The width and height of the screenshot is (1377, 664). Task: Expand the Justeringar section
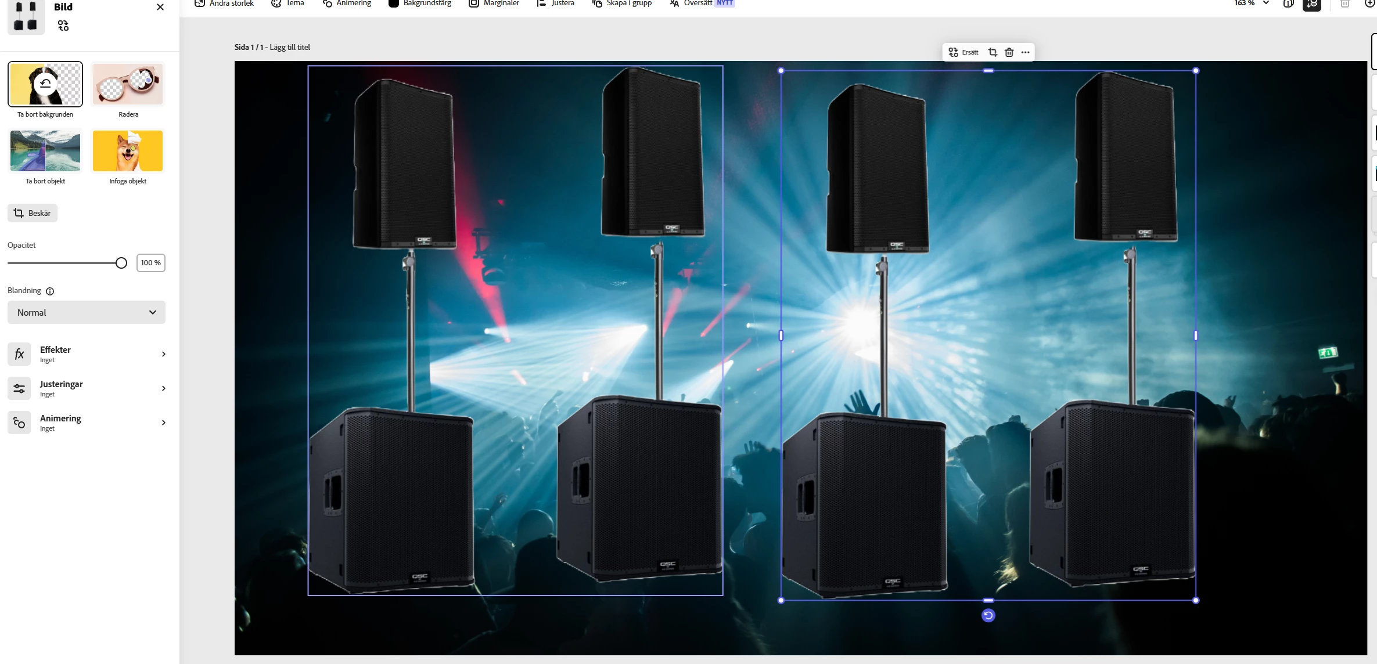click(87, 388)
